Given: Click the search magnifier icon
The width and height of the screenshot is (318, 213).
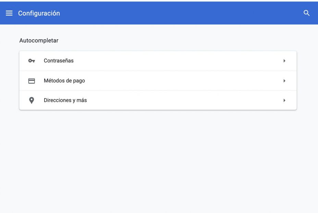Looking at the screenshot, I should click(307, 13).
